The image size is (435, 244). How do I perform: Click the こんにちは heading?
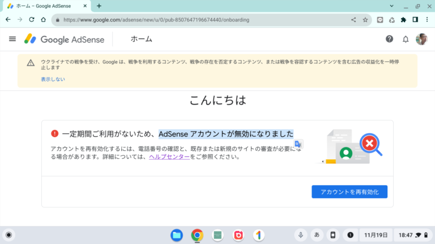click(217, 100)
